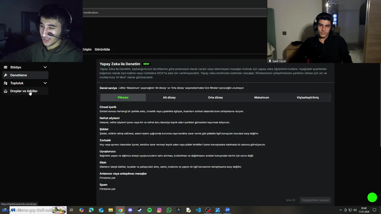381x214 pixels.
Task: Click the İptal Et button
Action: point(291,200)
